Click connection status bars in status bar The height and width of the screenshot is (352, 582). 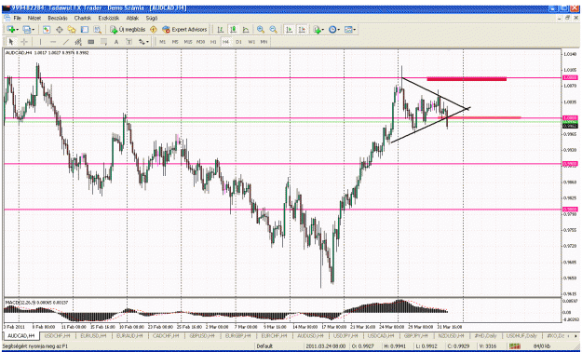(515, 346)
